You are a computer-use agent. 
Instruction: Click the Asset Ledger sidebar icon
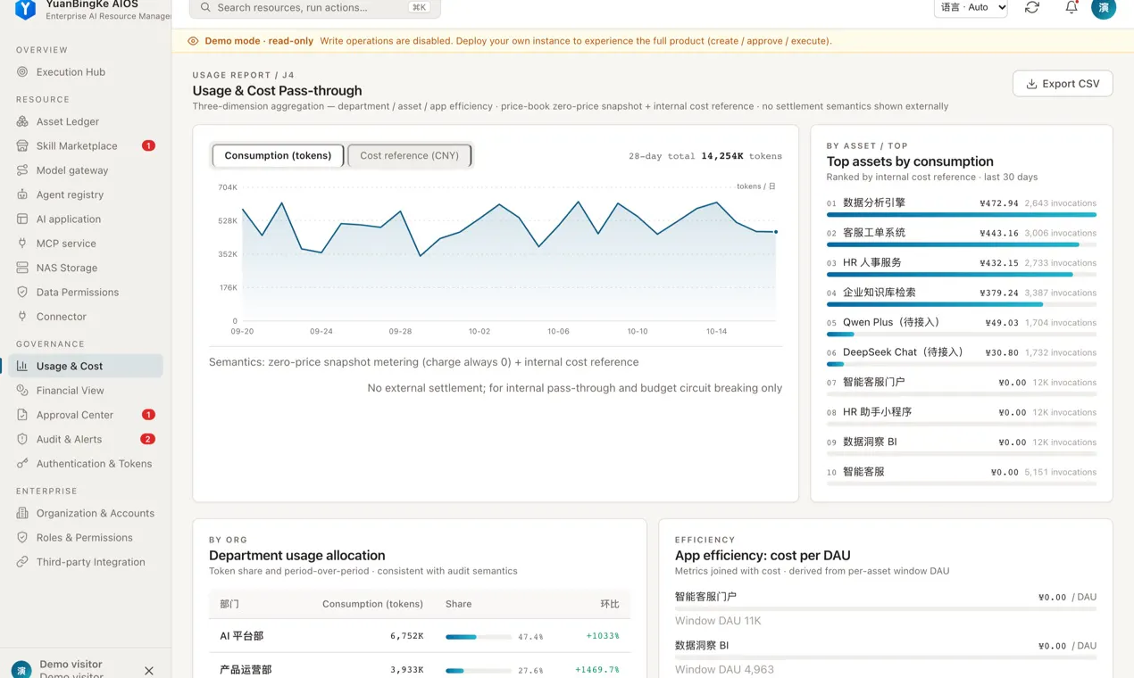tap(22, 121)
